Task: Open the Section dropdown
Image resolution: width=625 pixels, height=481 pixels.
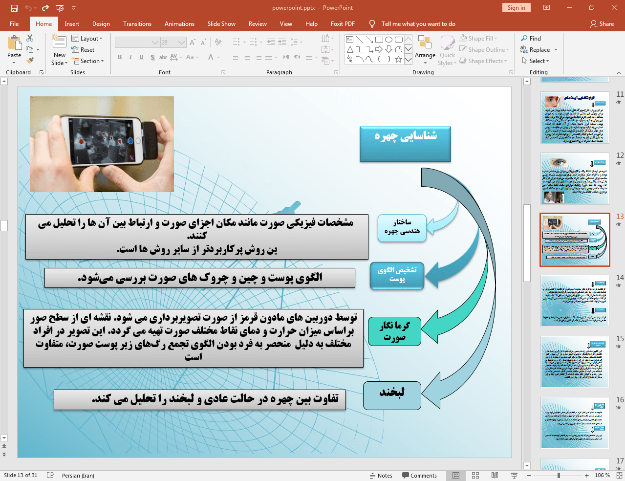Action: [x=88, y=61]
